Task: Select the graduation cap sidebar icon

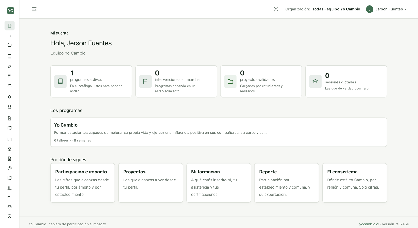Action: (x=9, y=97)
